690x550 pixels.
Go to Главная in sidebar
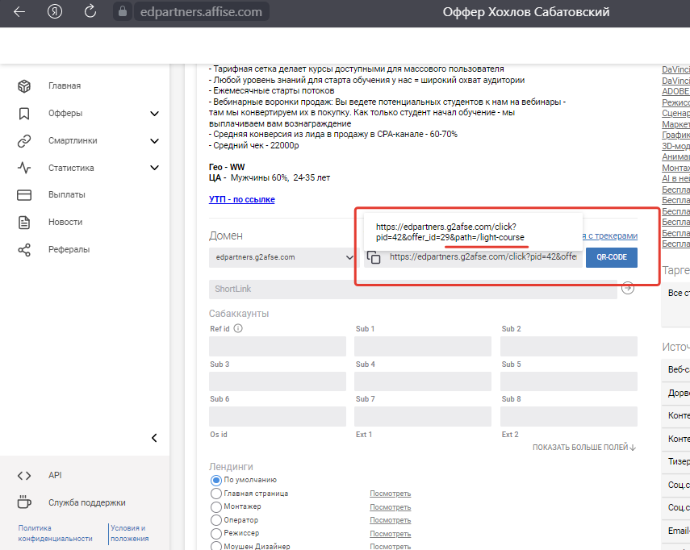64,86
